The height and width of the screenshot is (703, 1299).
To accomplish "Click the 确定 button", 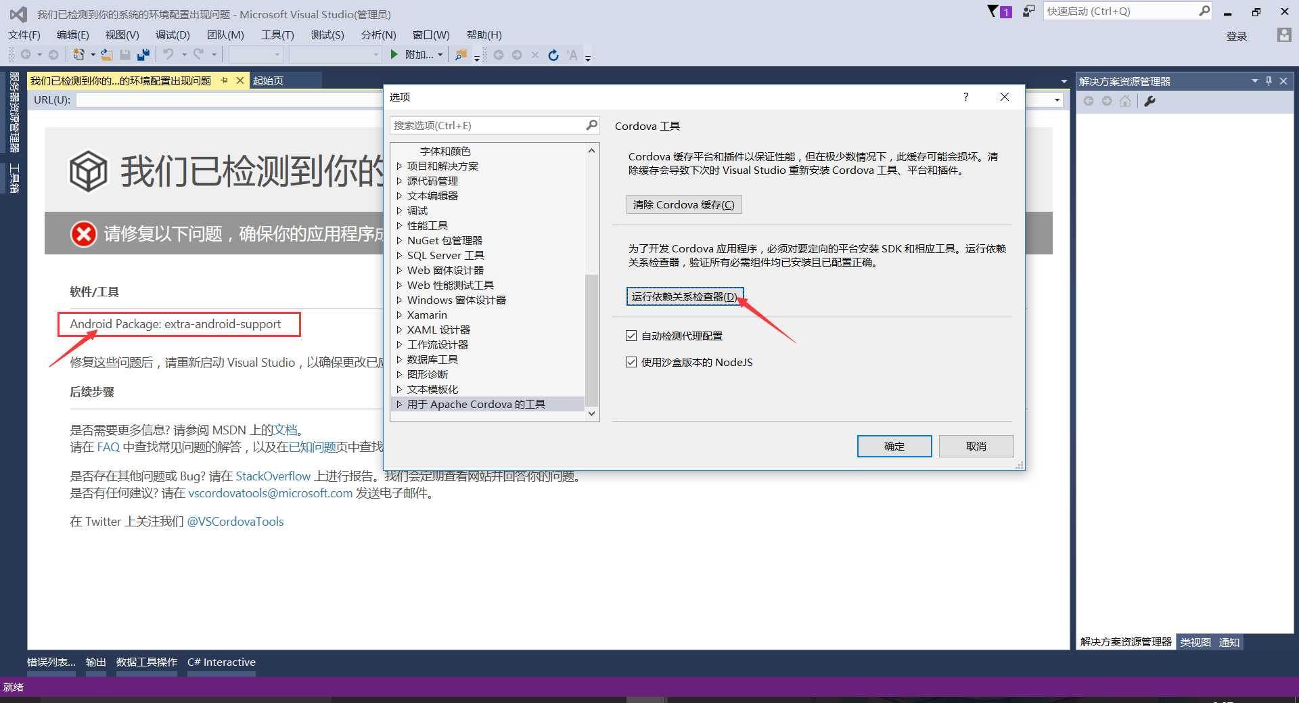I will pyautogui.click(x=894, y=446).
